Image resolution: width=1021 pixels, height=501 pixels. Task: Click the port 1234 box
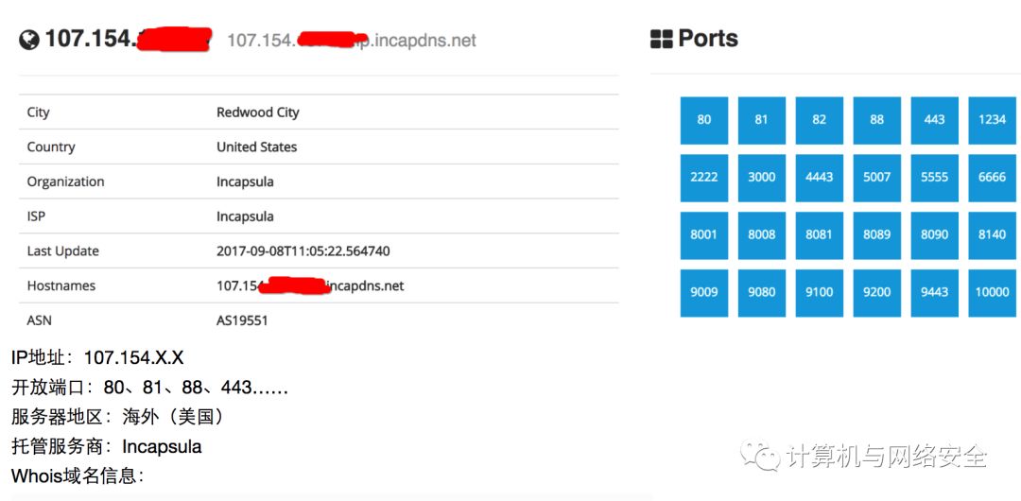(x=992, y=120)
